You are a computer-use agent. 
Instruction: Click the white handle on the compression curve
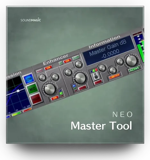click(18, 91)
